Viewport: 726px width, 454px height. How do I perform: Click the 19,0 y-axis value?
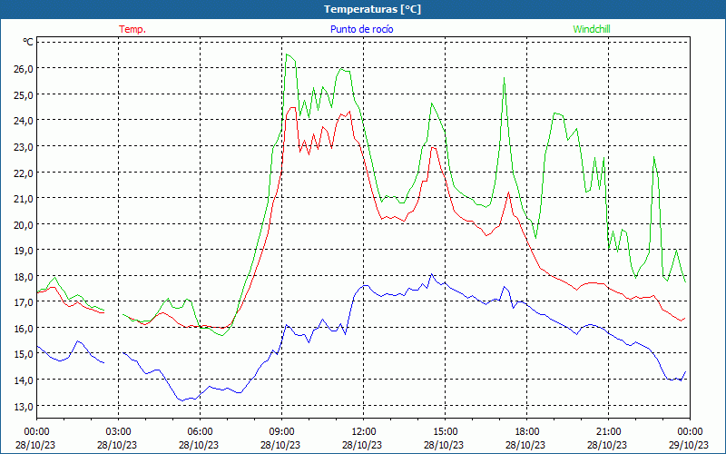pyautogui.click(x=24, y=251)
